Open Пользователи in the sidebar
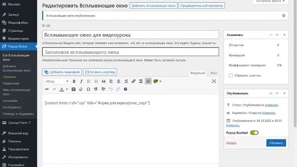297x167 pixels. pos(19,149)
